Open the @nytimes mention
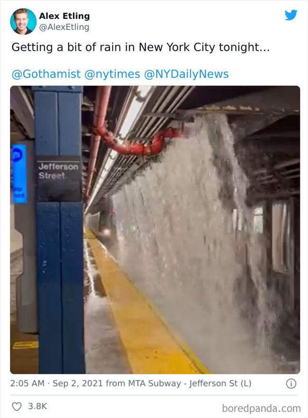This screenshot has width=308, height=418. pos(112,74)
